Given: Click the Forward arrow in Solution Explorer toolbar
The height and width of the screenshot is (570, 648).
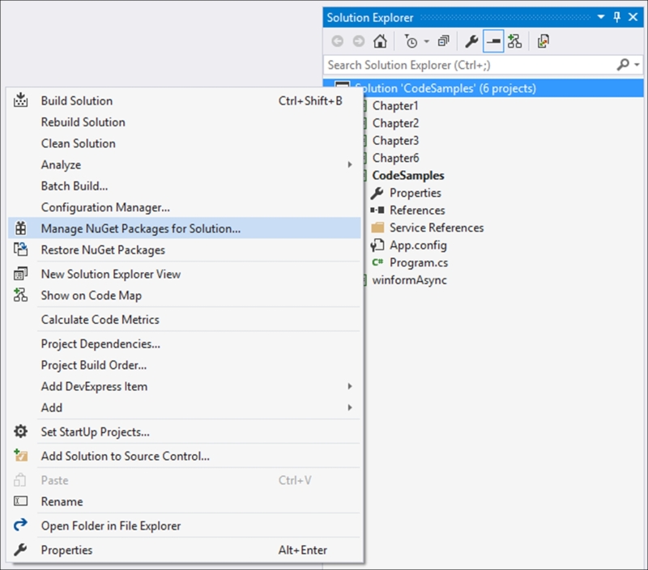Looking at the screenshot, I should 359,41.
